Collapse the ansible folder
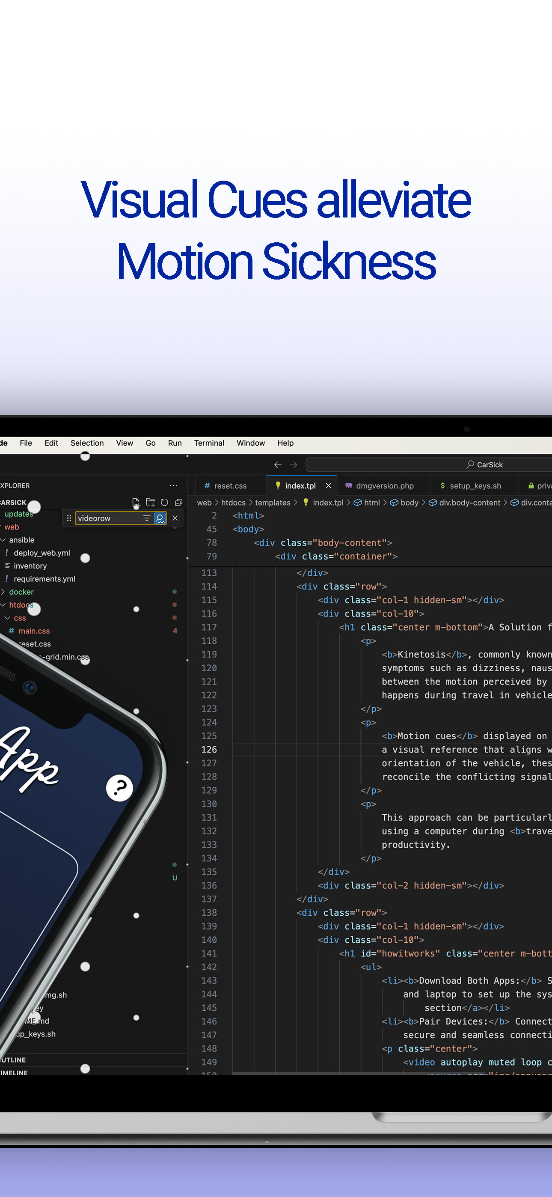 21,540
